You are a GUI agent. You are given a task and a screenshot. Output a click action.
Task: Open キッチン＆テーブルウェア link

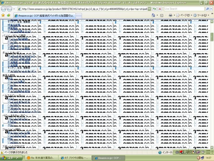pos(21,56)
